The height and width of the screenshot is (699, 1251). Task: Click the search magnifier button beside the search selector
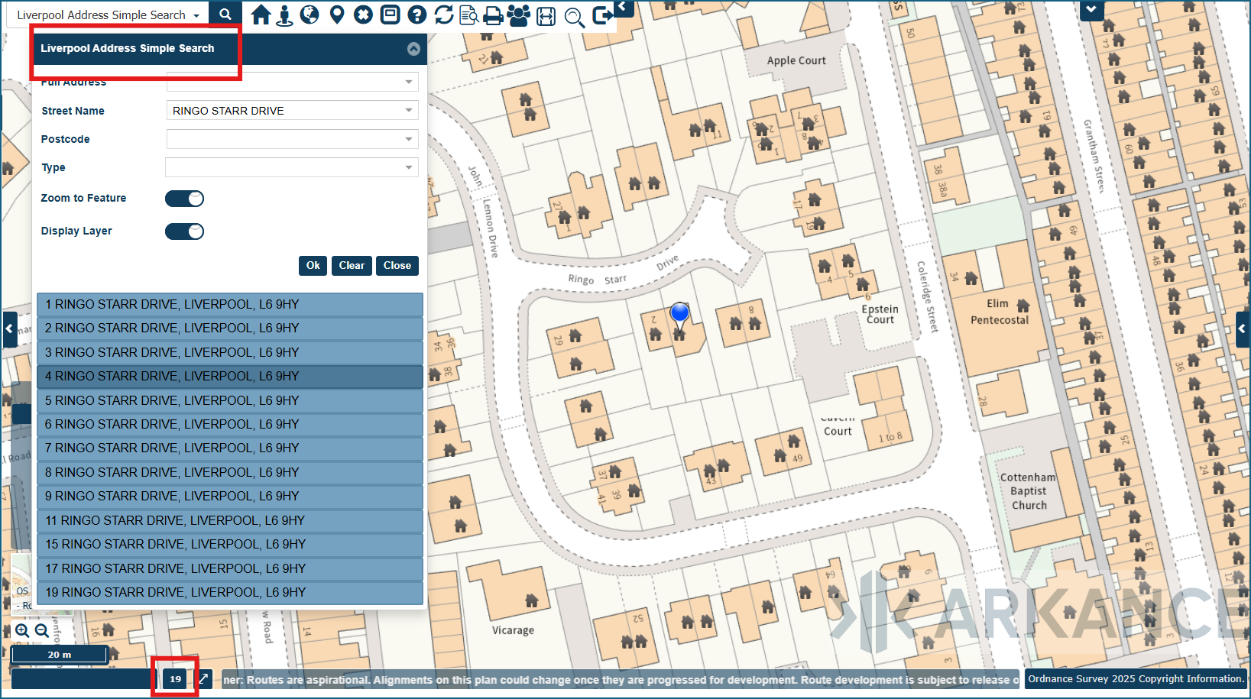[225, 14]
